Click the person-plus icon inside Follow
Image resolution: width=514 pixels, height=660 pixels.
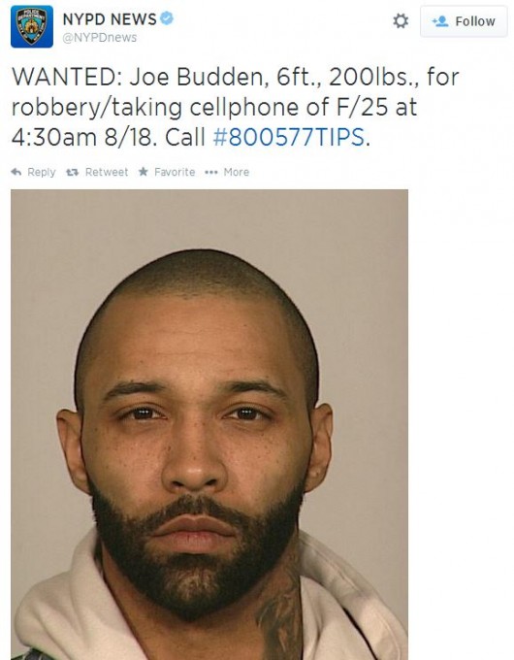pyautogui.click(x=440, y=21)
